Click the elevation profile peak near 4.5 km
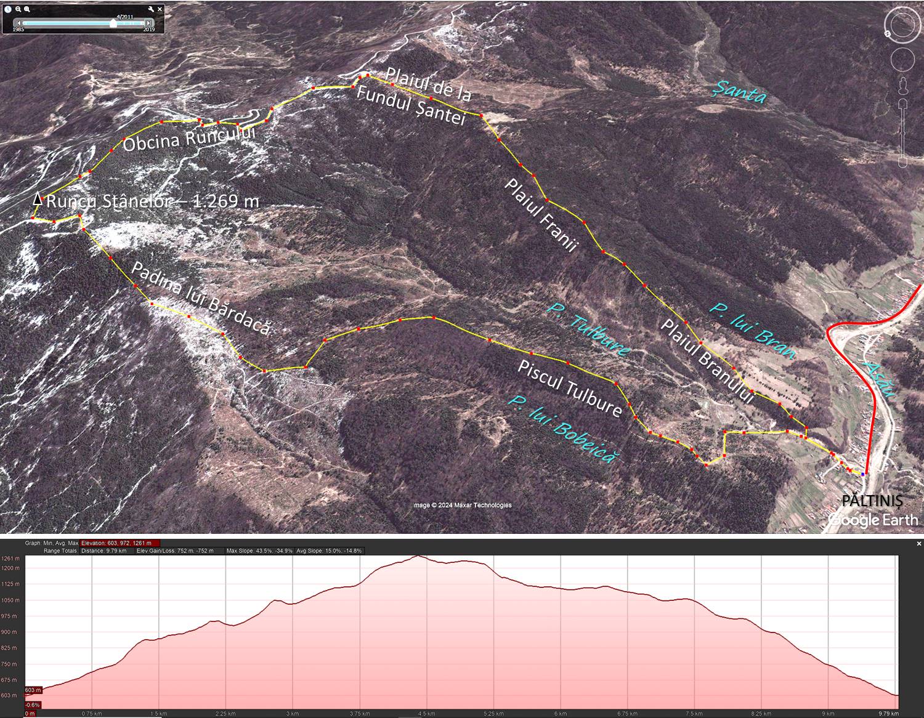This screenshot has height=718, width=924. tap(419, 556)
